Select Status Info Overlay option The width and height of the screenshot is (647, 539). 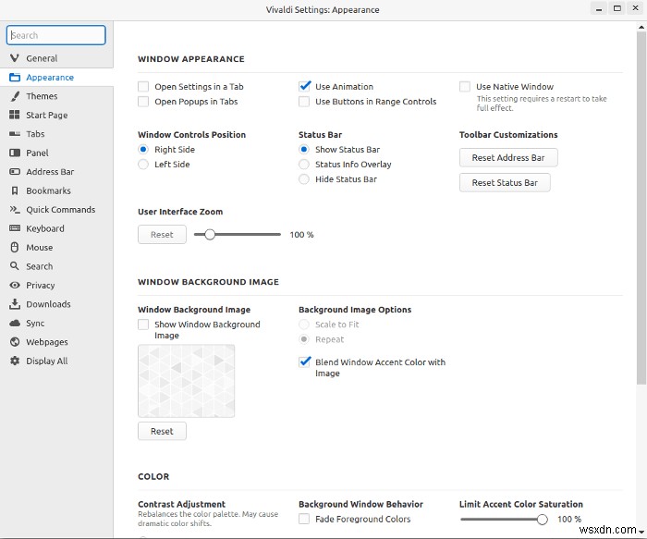click(x=304, y=165)
